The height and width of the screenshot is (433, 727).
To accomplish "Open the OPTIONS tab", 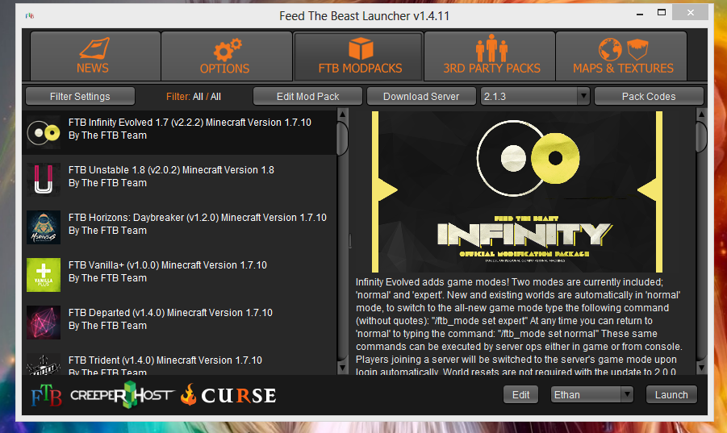I will [227, 56].
